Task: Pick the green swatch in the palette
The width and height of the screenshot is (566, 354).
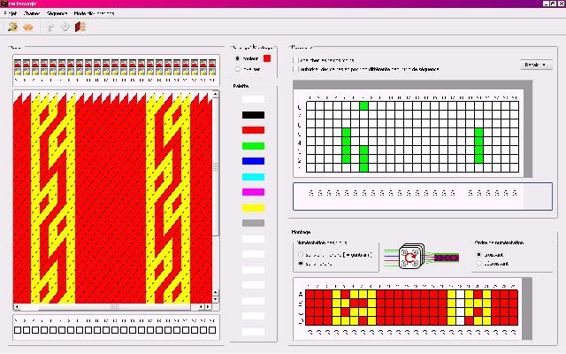Action: pyautogui.click(x=253, y=146)
